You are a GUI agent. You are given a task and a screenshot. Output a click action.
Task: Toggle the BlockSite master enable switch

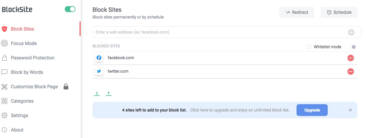(x=70, y=9)
